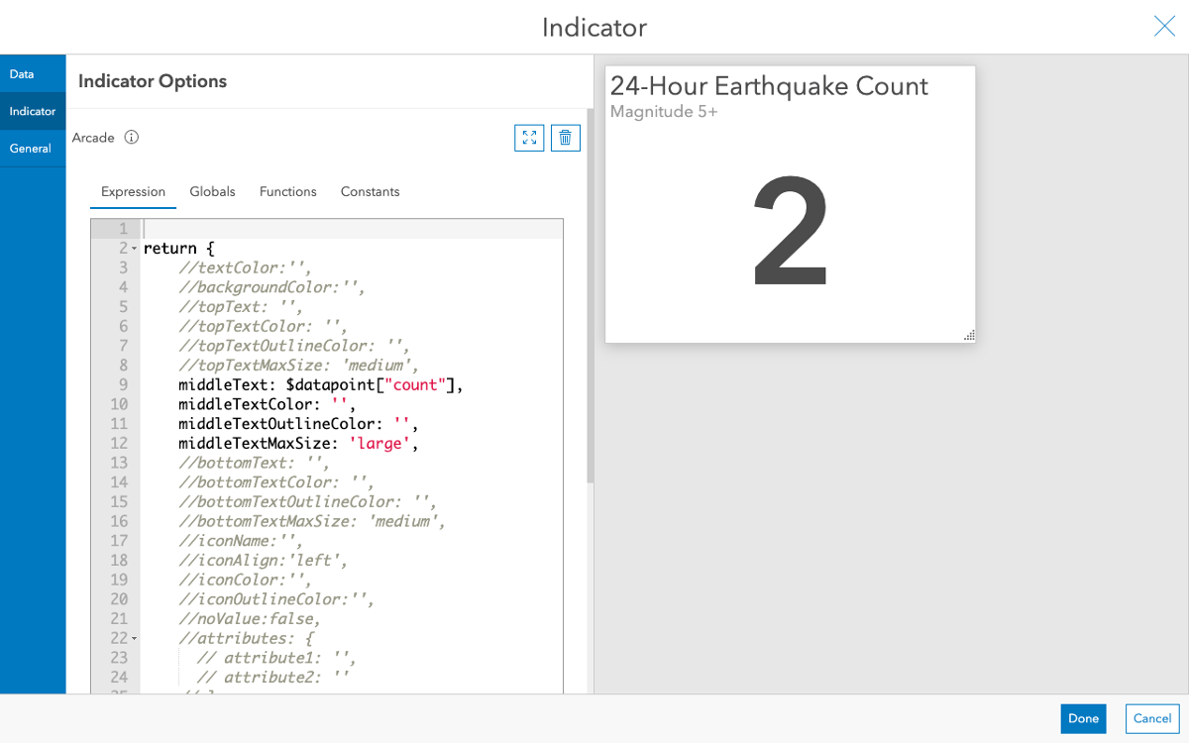Click the //bottomText: '' comment line
Screen dimensions: 1189x743
click(254, 463)
